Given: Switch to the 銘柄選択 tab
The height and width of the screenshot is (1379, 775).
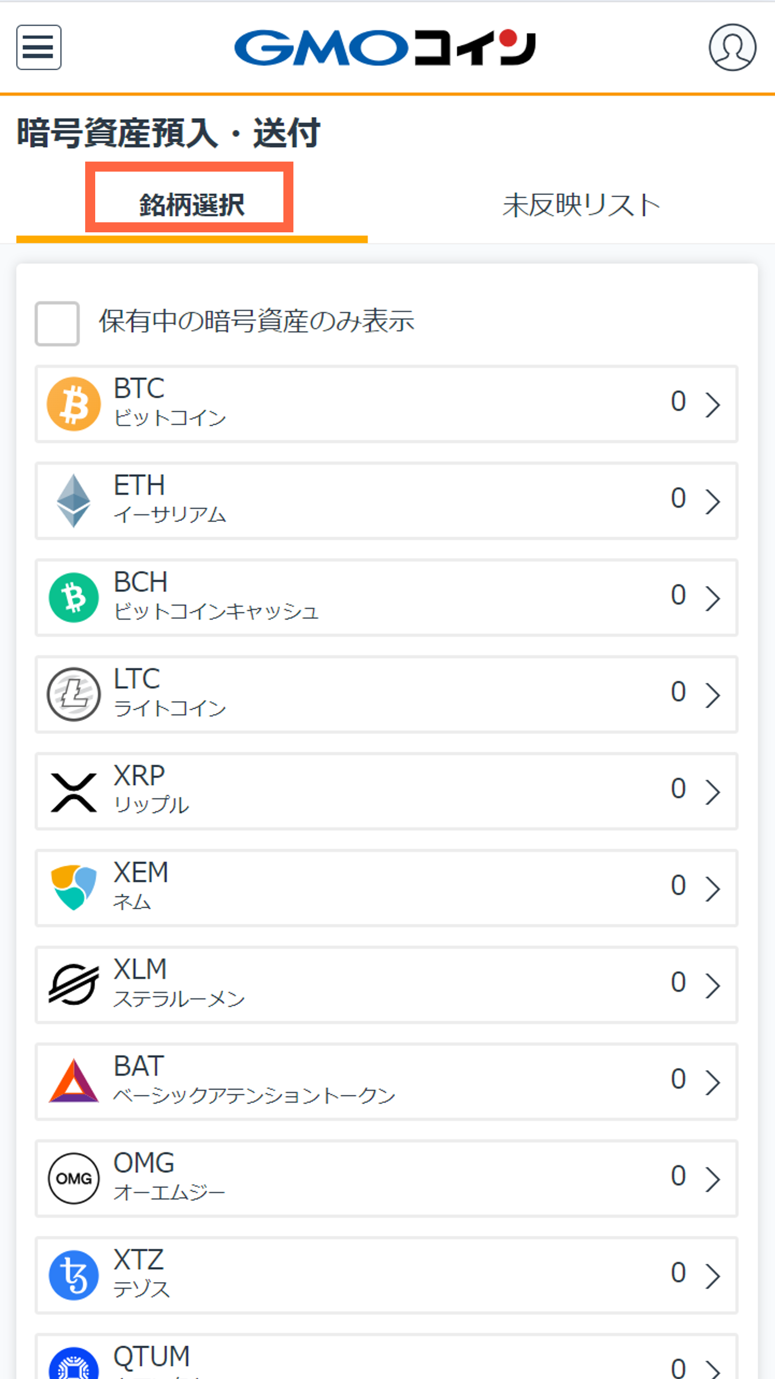Looking at the screenshot, I should click(192, 204).
